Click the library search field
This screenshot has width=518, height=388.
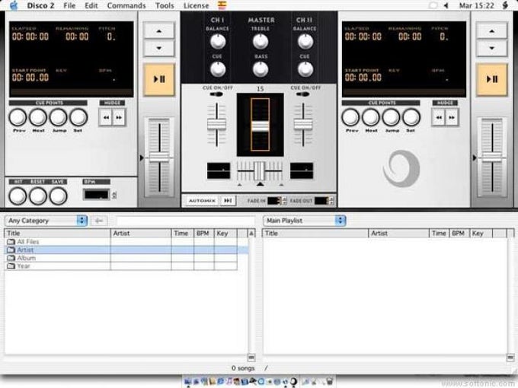coord(185,221)
